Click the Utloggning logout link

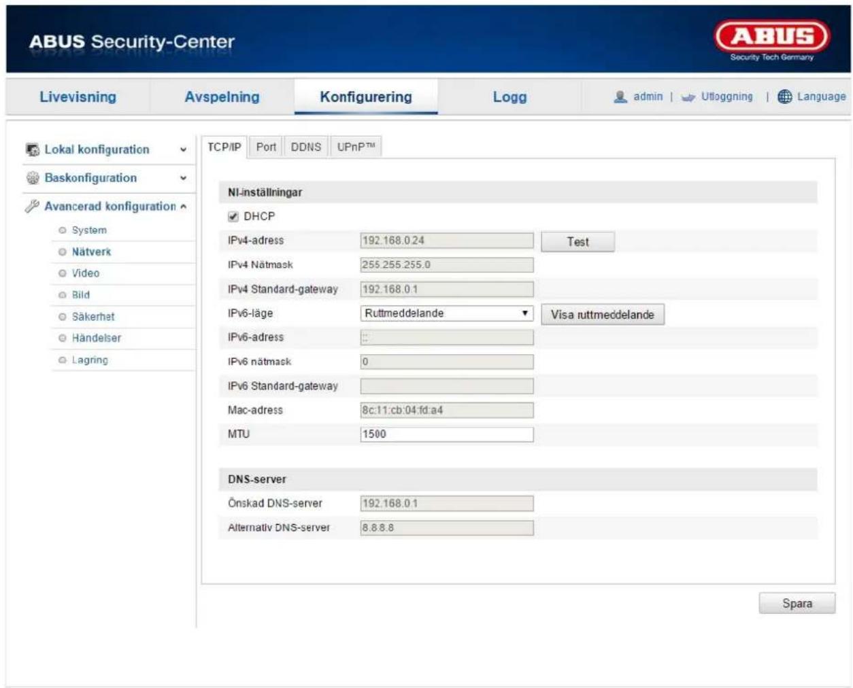(x=726, y=97)
